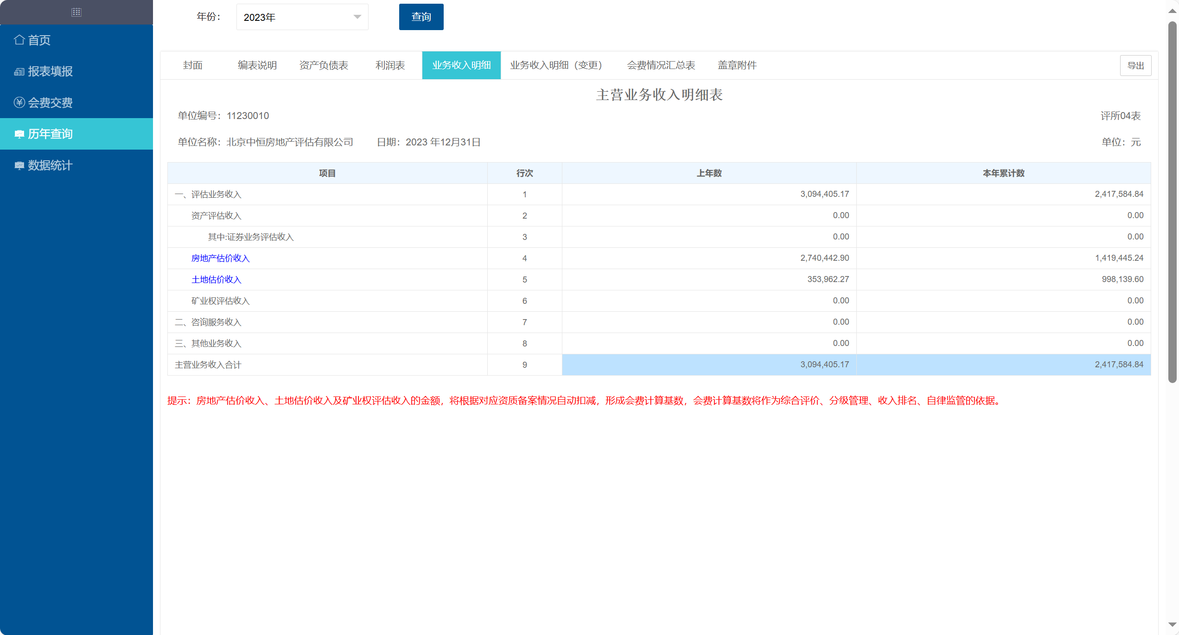Switch to 盖章附件 tab
Image resolution: width=1179 pixels, height=635 pixels.
737,65
